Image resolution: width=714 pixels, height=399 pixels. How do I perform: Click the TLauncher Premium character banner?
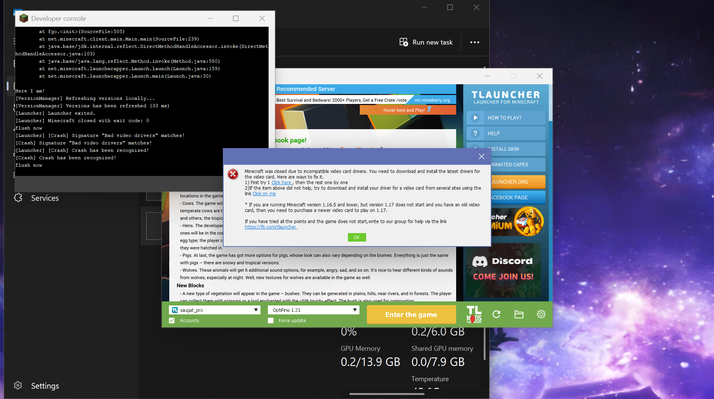point(518,222)
